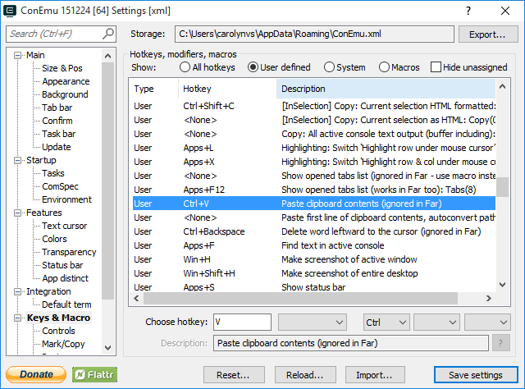Click the search magnifier icon

point(107,34)
